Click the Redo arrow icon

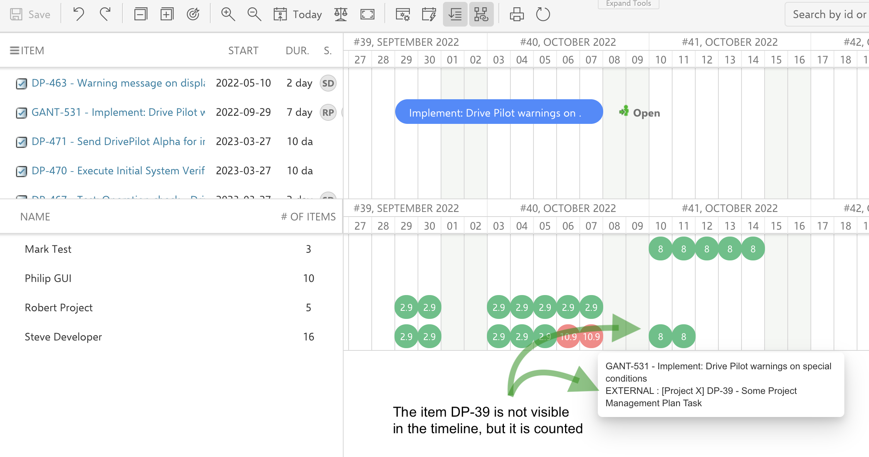coord(105,14)
